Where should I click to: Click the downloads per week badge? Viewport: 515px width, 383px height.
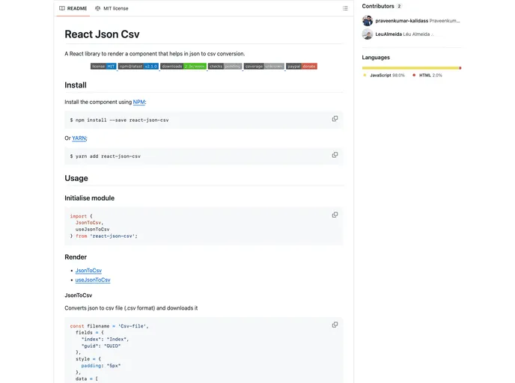click(183, 67)
